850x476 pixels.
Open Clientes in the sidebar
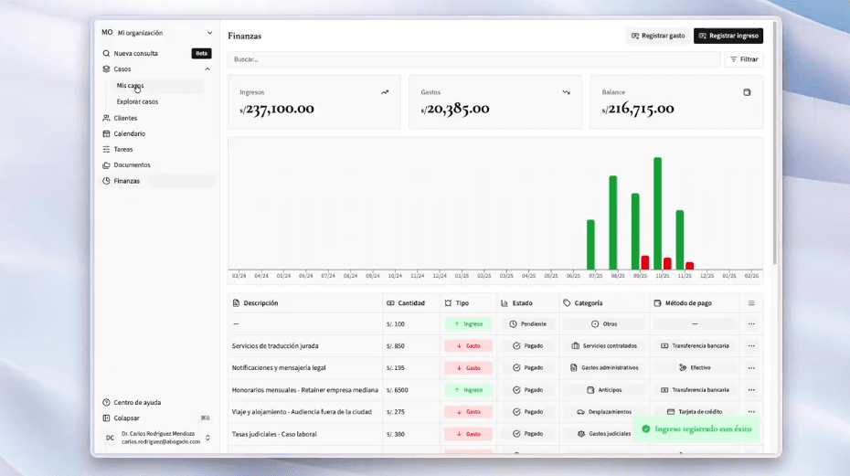click(x=125, y=118)
